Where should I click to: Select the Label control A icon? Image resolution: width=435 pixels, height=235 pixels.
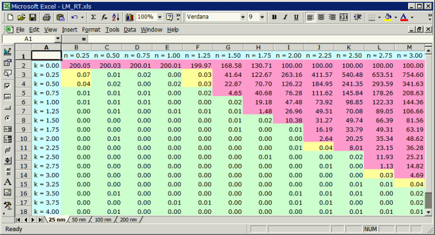tap(8, 182)
